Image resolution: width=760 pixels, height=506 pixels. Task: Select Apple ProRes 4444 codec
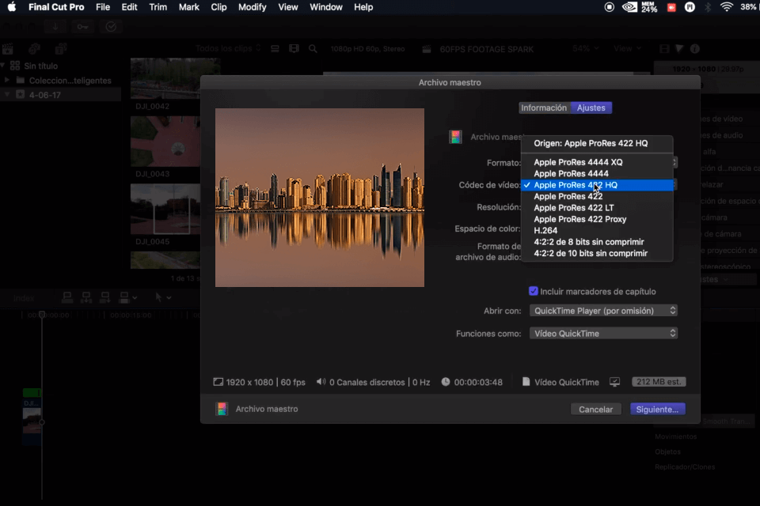pyautogui.click(x=597, y=173)
